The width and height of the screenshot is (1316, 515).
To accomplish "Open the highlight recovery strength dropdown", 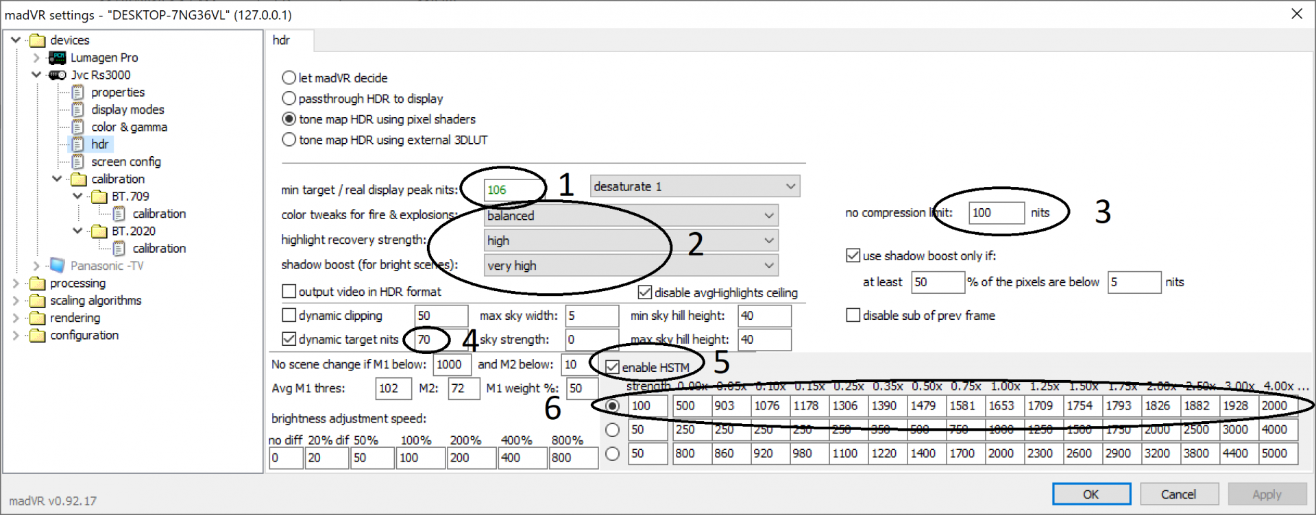I will 631,240.
